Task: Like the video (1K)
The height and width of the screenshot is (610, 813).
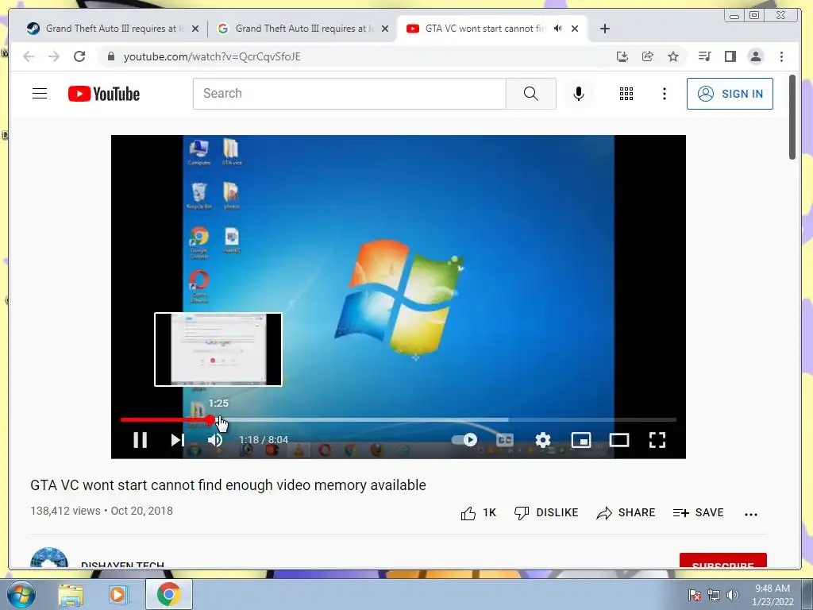Action: 478,513
